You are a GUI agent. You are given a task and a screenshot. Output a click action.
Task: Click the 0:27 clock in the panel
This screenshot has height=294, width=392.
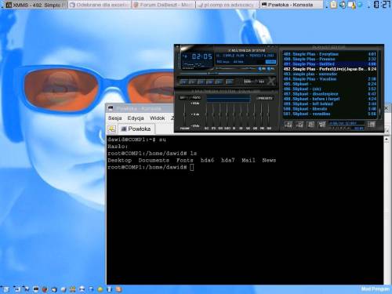coord(382,5)
